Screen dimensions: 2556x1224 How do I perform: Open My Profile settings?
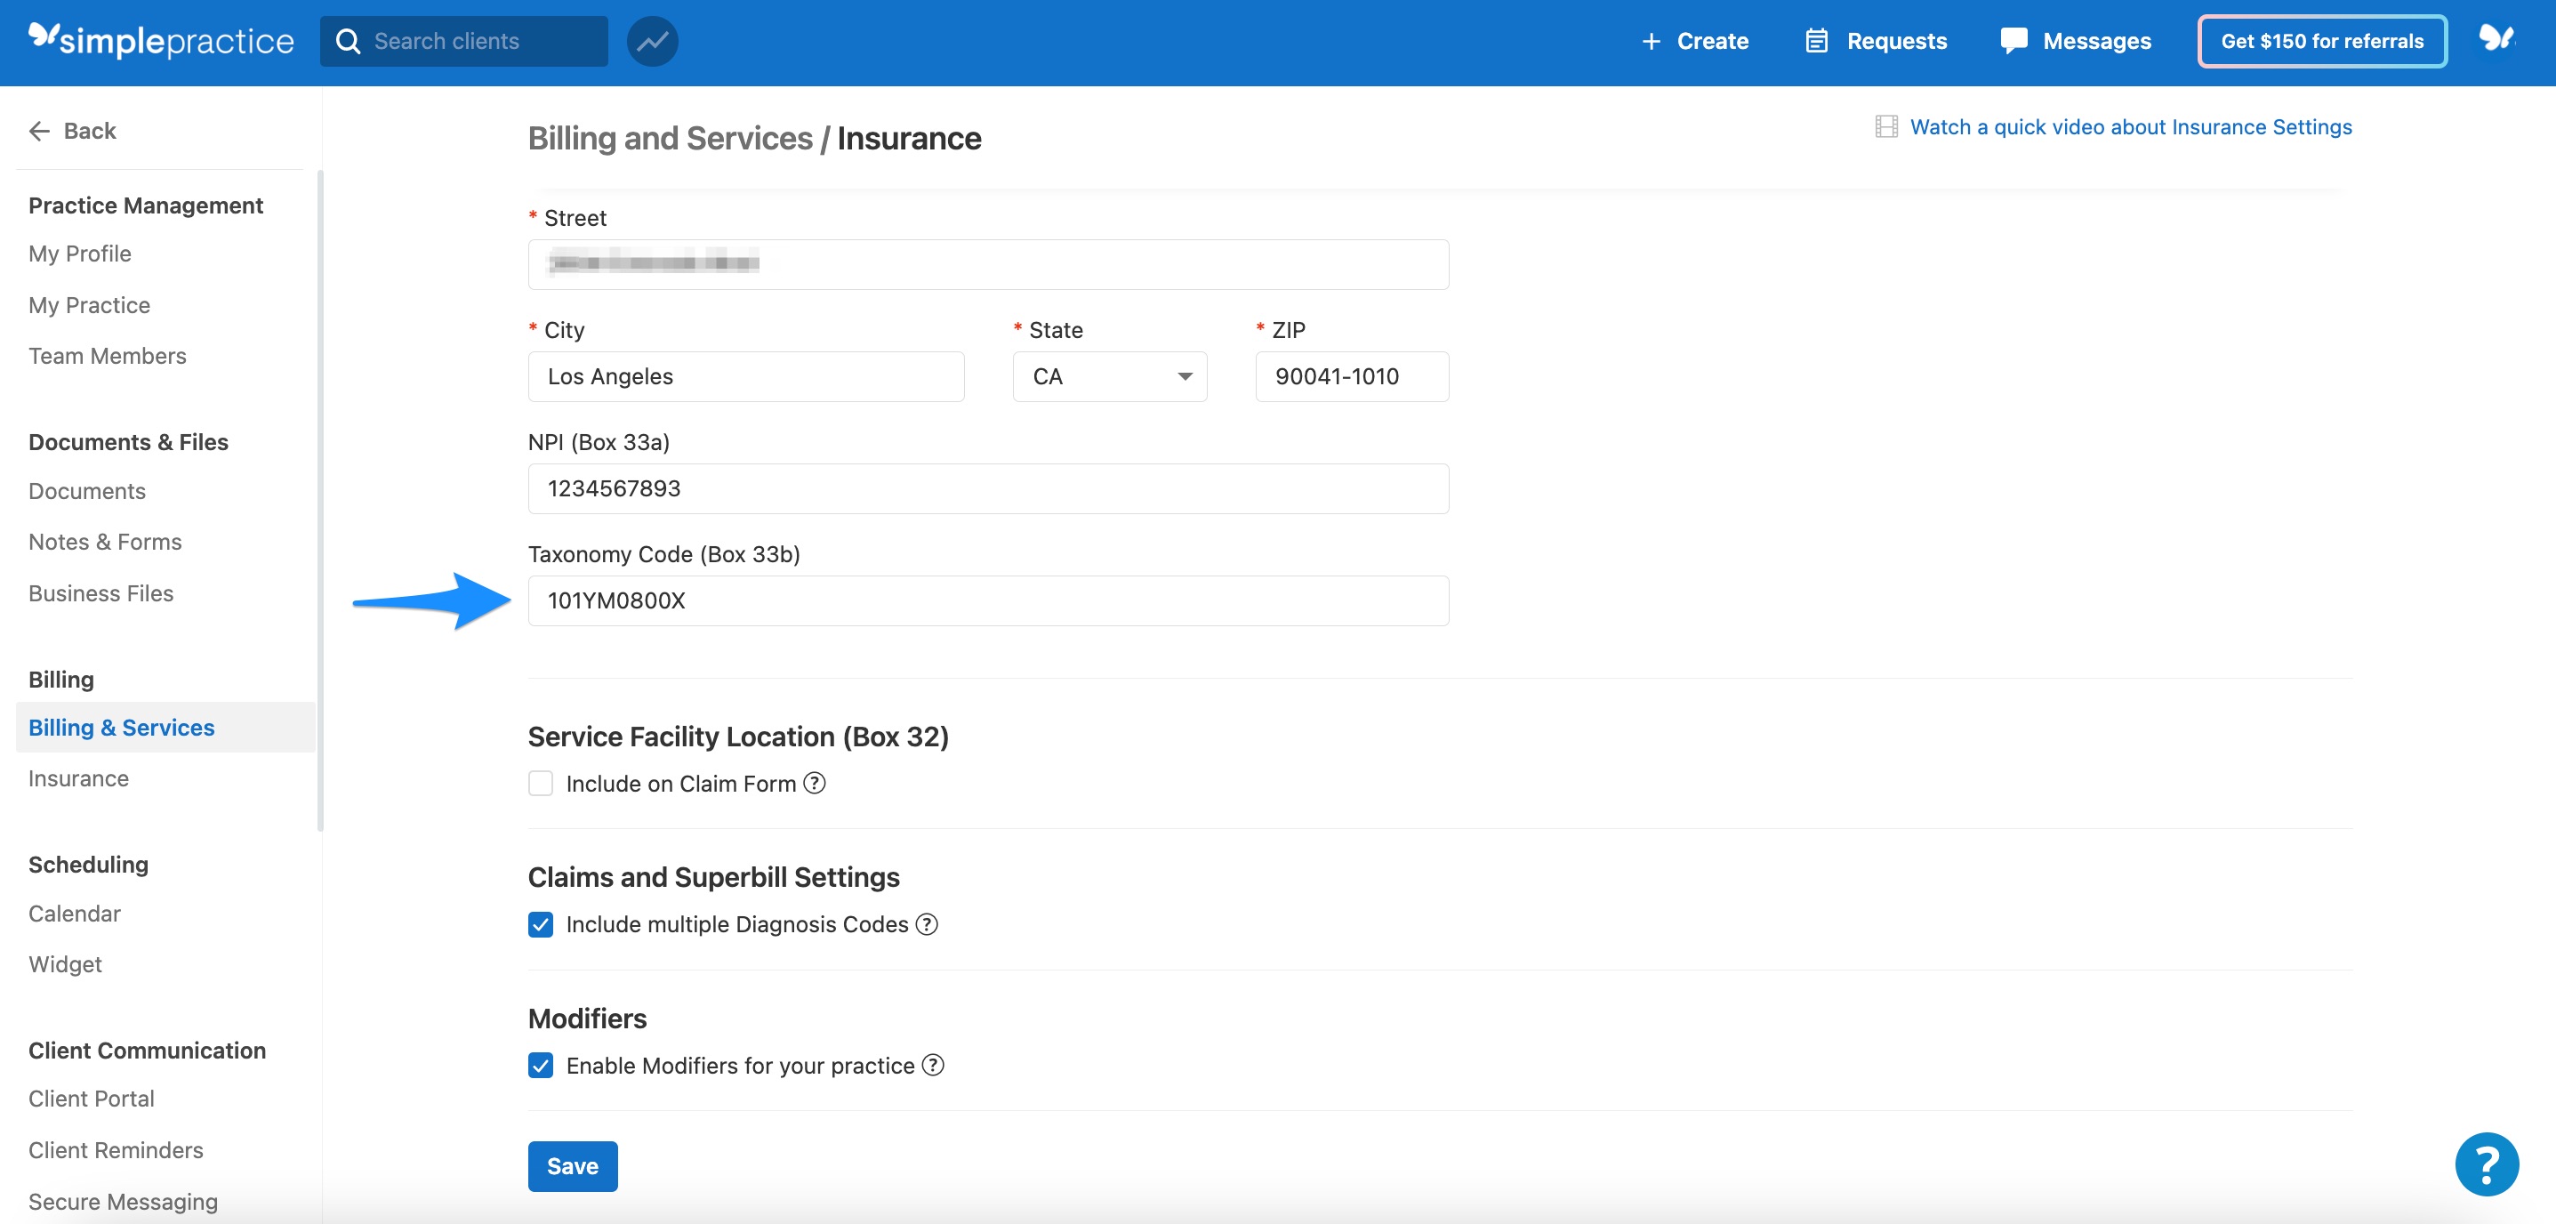(79, 254)
